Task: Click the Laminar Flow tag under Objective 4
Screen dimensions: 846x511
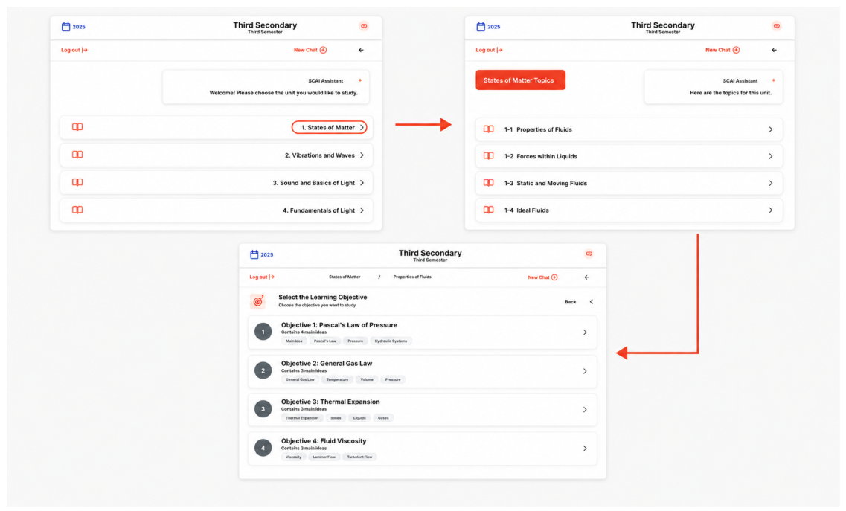Action: [x=324, y=457]
